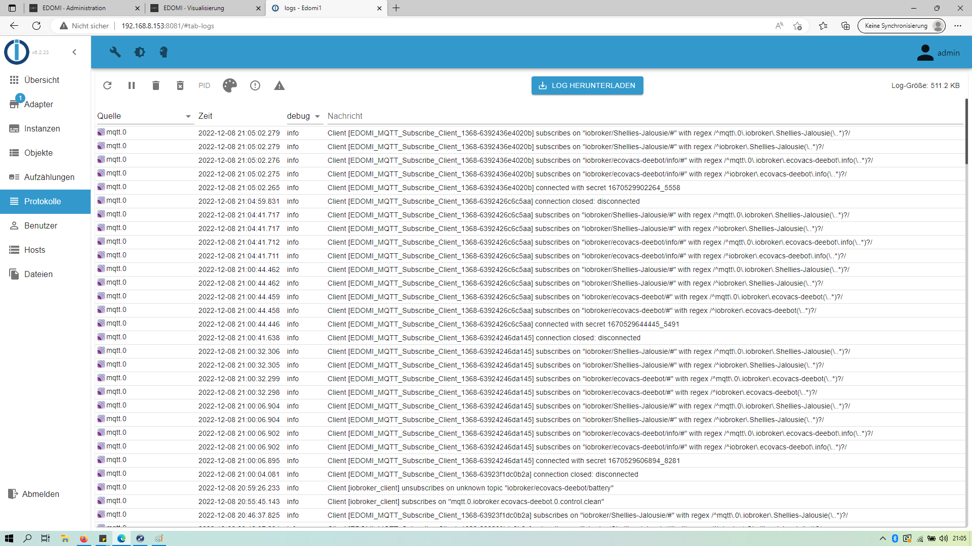Screen dimensions: 972x546
Task: Click the warning triangle icon
Action: pyautogui.click(x=279, y=85)
